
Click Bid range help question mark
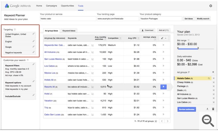(x=188, y=40)
